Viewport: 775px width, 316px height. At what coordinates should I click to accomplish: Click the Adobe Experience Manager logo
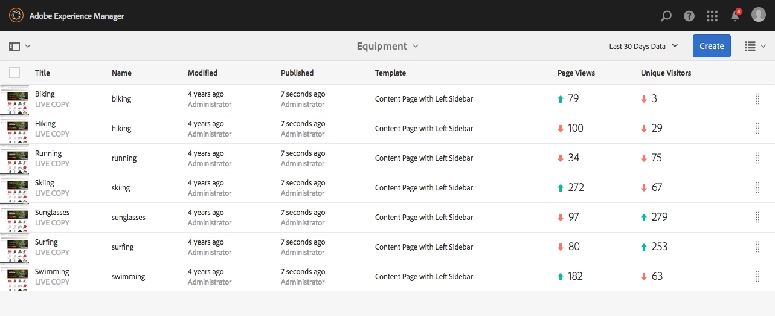click(x=16, y=16)
